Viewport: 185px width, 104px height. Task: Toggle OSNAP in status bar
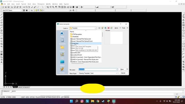click(x=43, y=97)
